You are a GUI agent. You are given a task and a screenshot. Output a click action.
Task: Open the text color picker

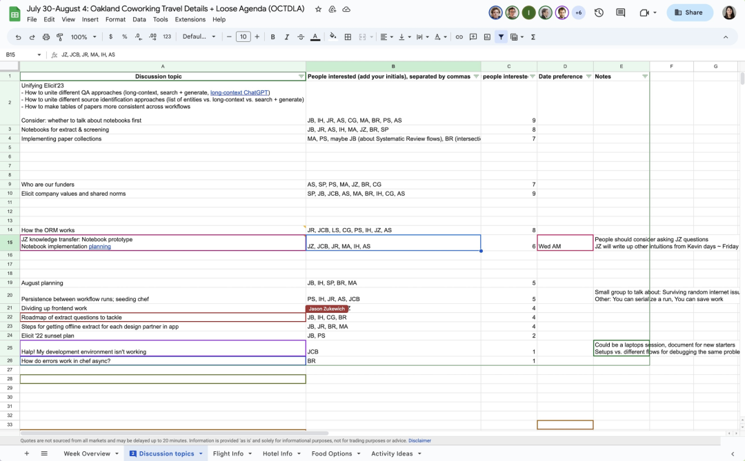coord(315,37)
